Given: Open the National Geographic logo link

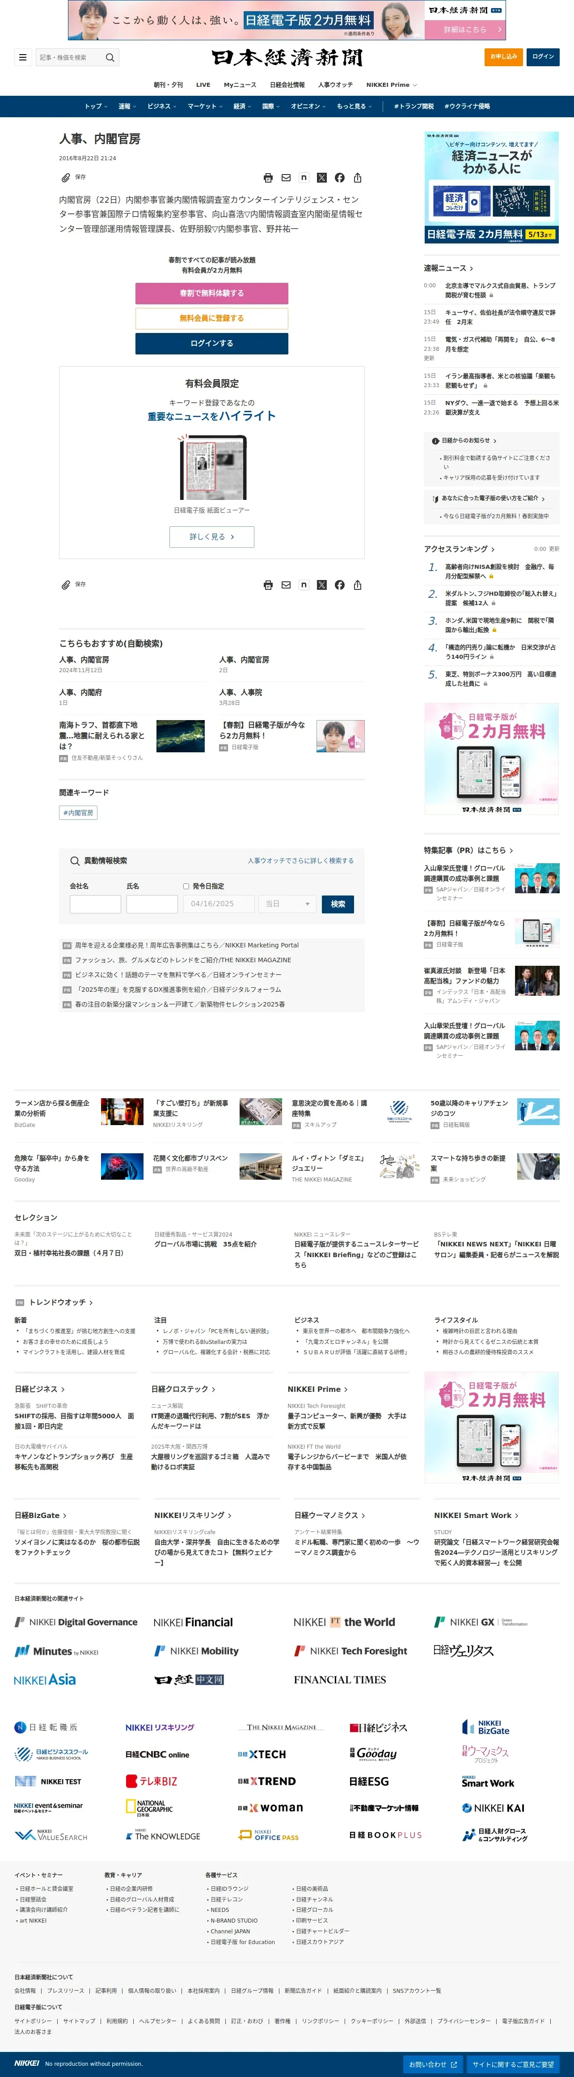Looking at the screenshot, I should pyautogui.click(x=150, y=1808).
